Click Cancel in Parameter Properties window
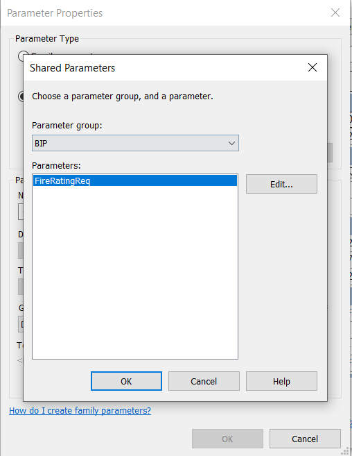Image resolution: width=352 pixels, height=456 pixels. tap(305, 439)
